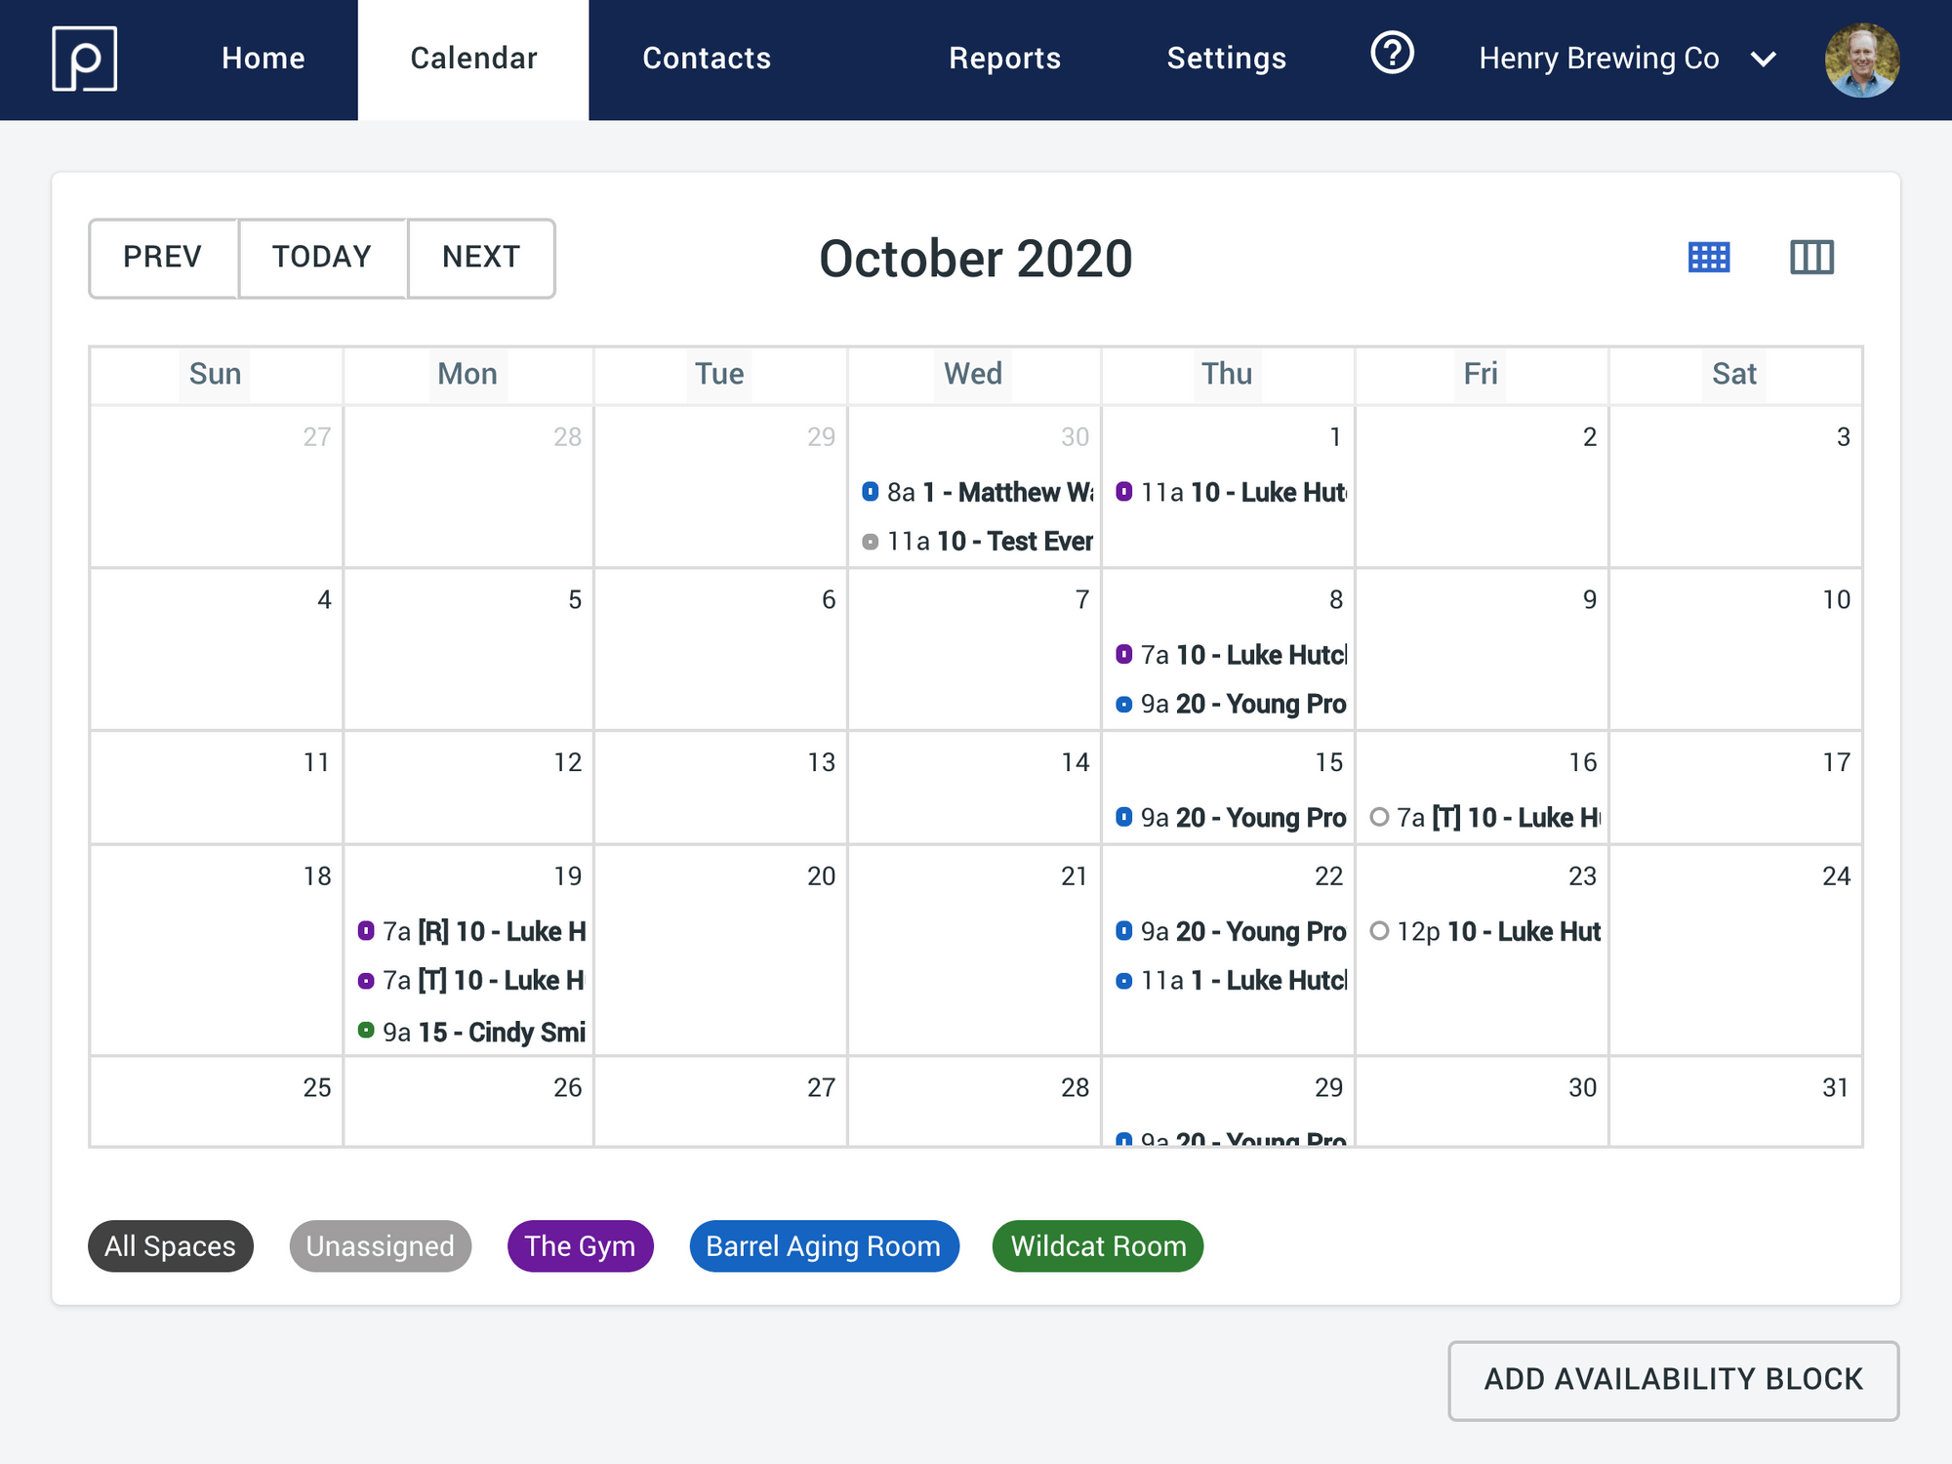Image resolution: width=1952 pixels, height=1464 pixels.
Task: Select the Barrel Aging Room colored pill
Action: pyautogui.click(x=824, y=1245)
